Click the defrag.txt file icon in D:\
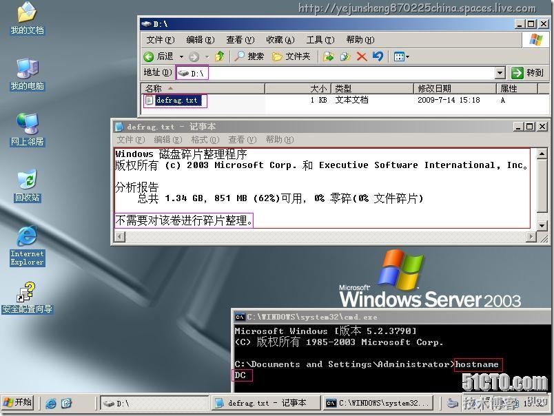Viewport: 554px width, 416px height. click(x=149, y=101)
